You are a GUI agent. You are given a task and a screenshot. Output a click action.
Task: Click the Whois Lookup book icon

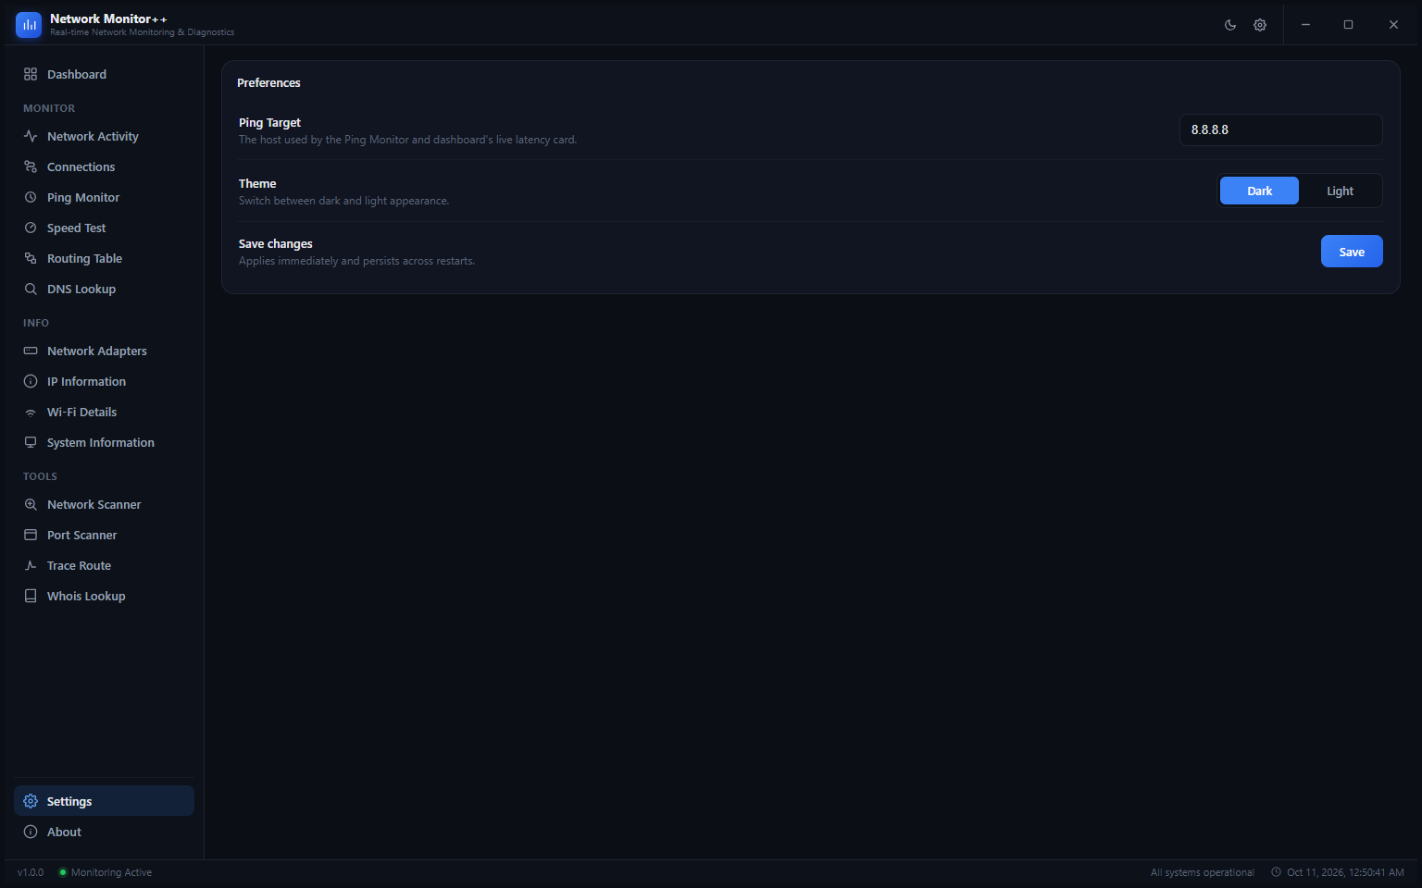pyautogui.click(x=31, y=596)
